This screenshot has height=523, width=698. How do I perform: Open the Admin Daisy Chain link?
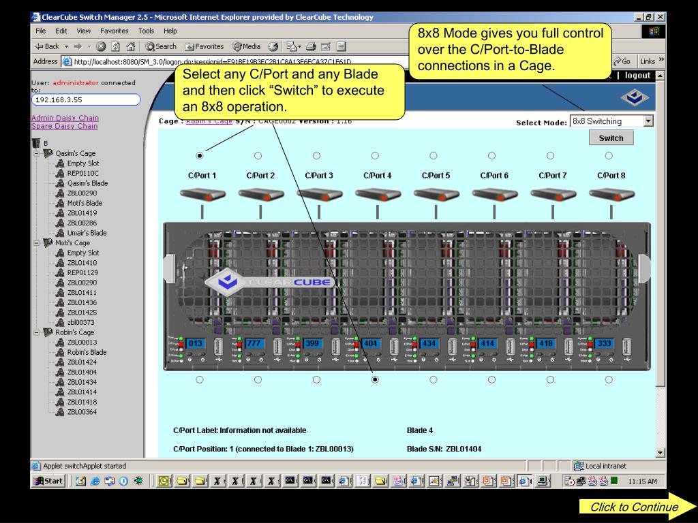click(65, 118)
